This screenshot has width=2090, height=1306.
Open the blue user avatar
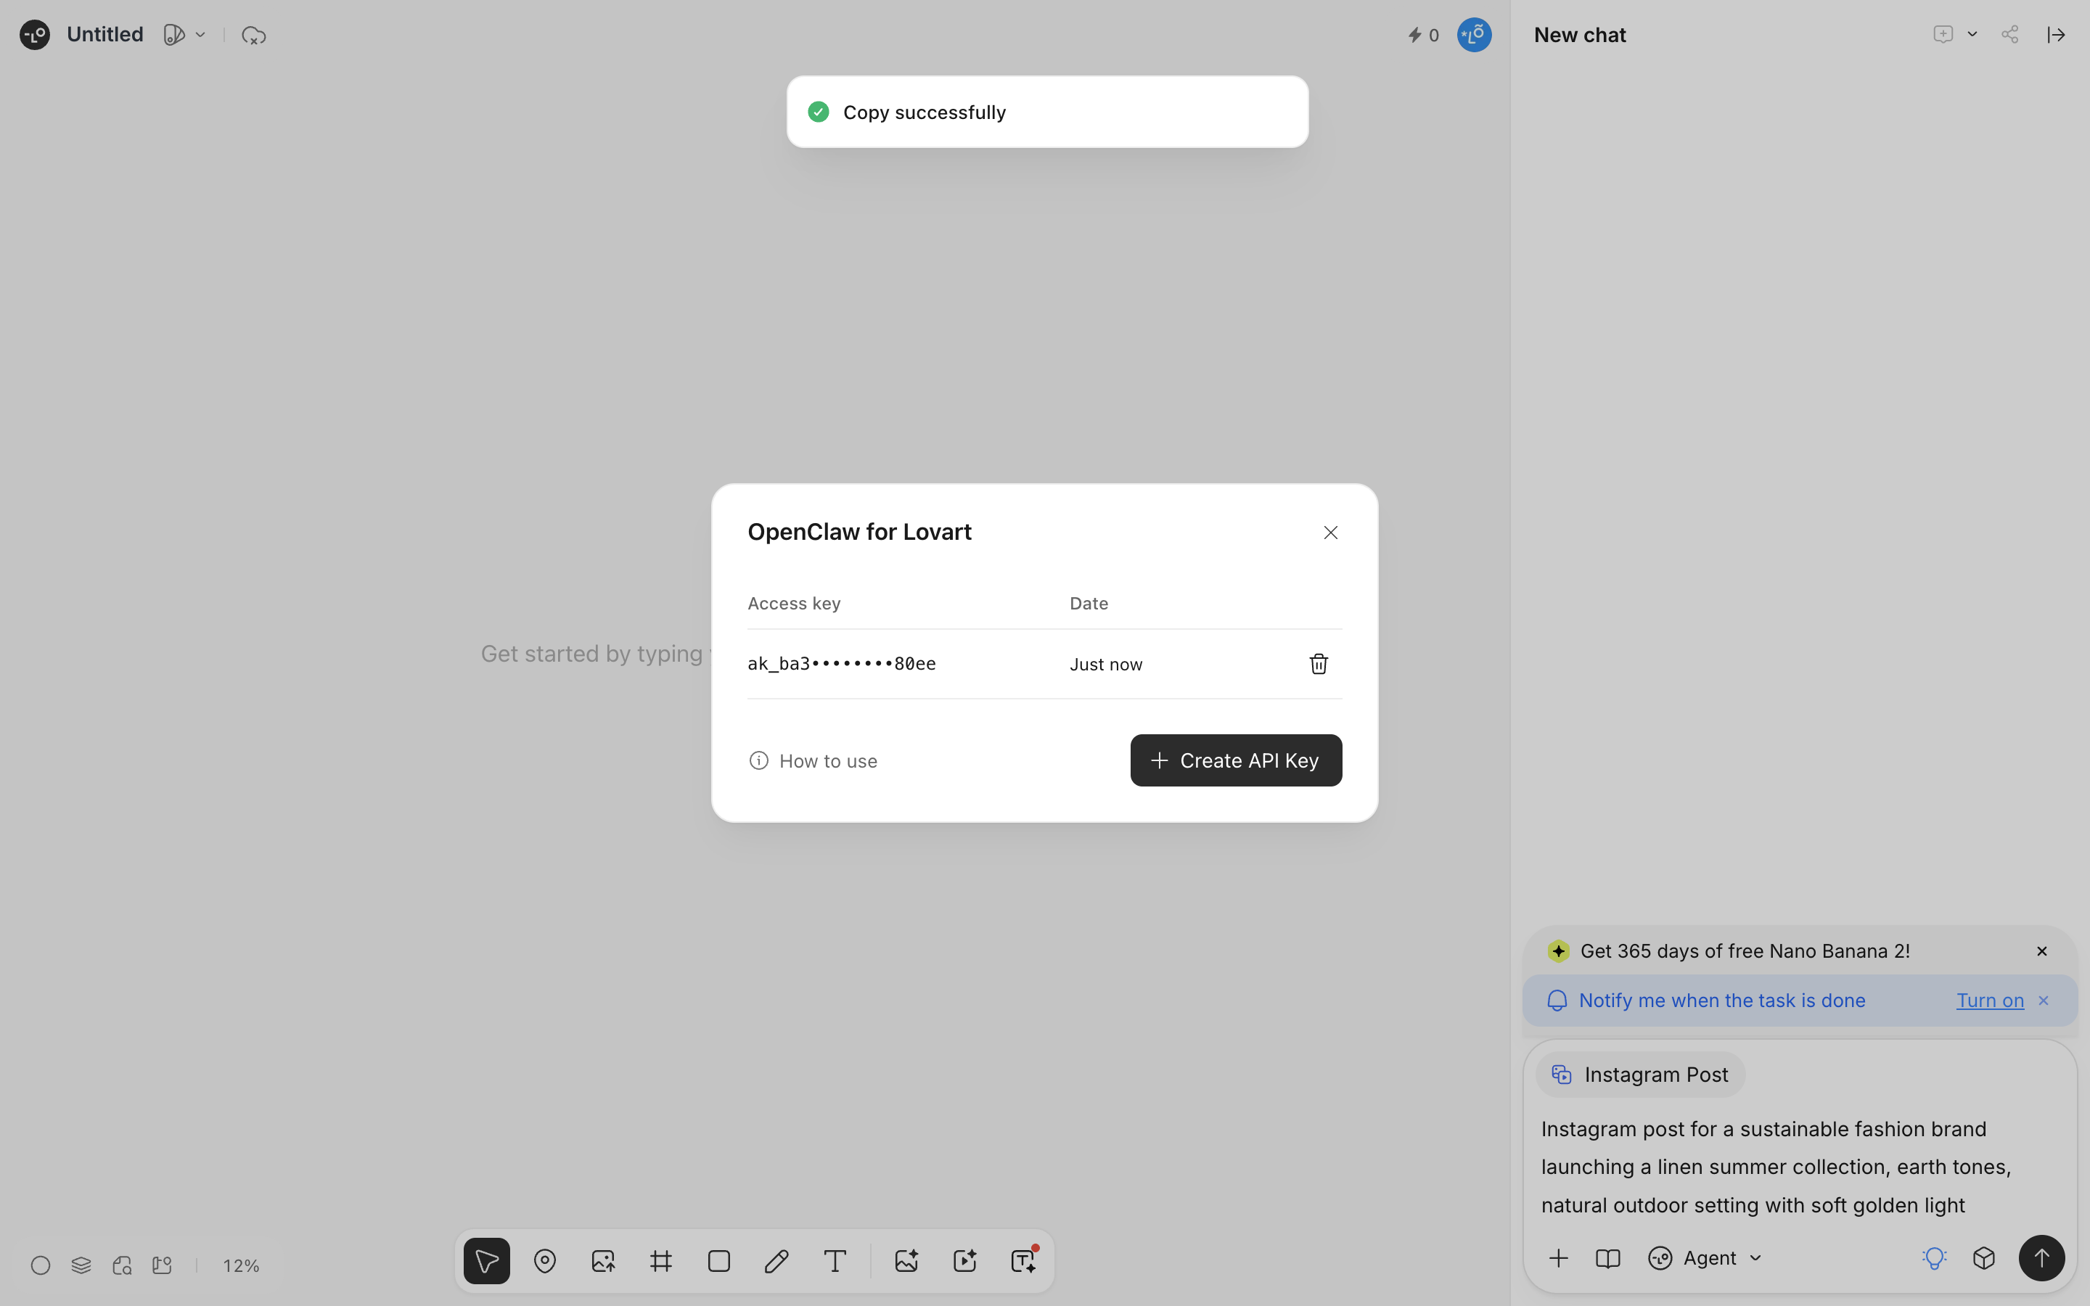tap(1474, 35)
